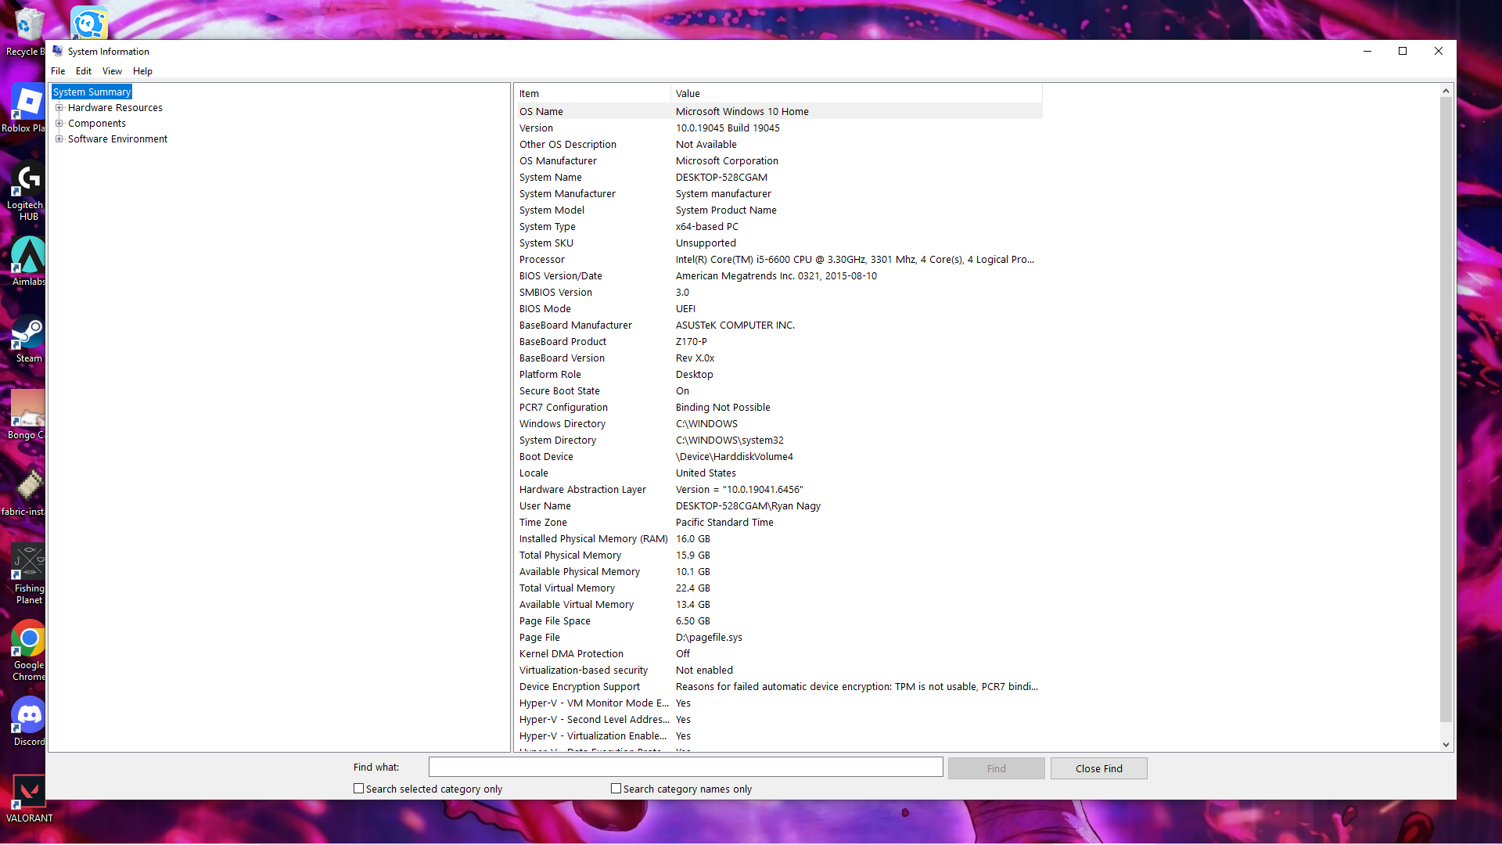
Task: Open the Steam desktop icon
Action: click(x=28, y=334)
